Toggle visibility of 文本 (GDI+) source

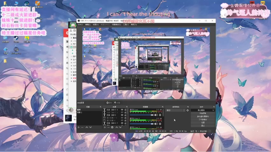coord(122,115)
